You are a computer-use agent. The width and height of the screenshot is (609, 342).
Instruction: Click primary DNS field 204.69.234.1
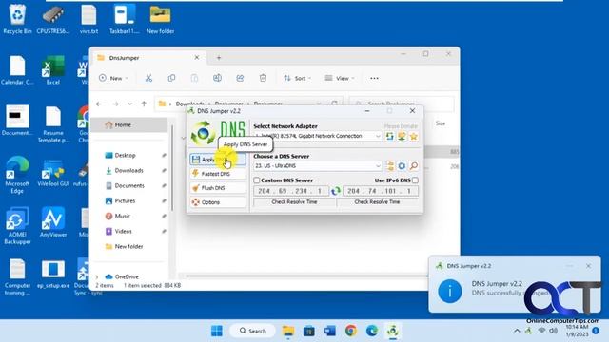point(291,191)
